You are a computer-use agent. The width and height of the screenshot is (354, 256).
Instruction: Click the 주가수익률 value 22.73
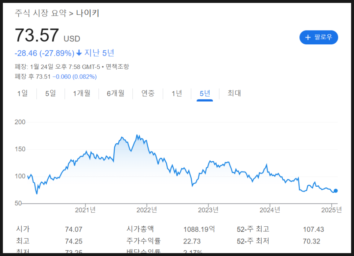[192, 241]
